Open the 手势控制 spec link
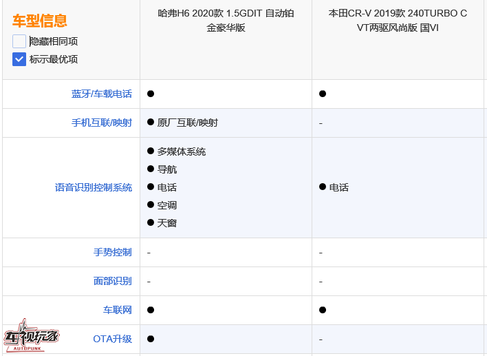Viewport: 487px width, 356px height. (x=113, y=252)
